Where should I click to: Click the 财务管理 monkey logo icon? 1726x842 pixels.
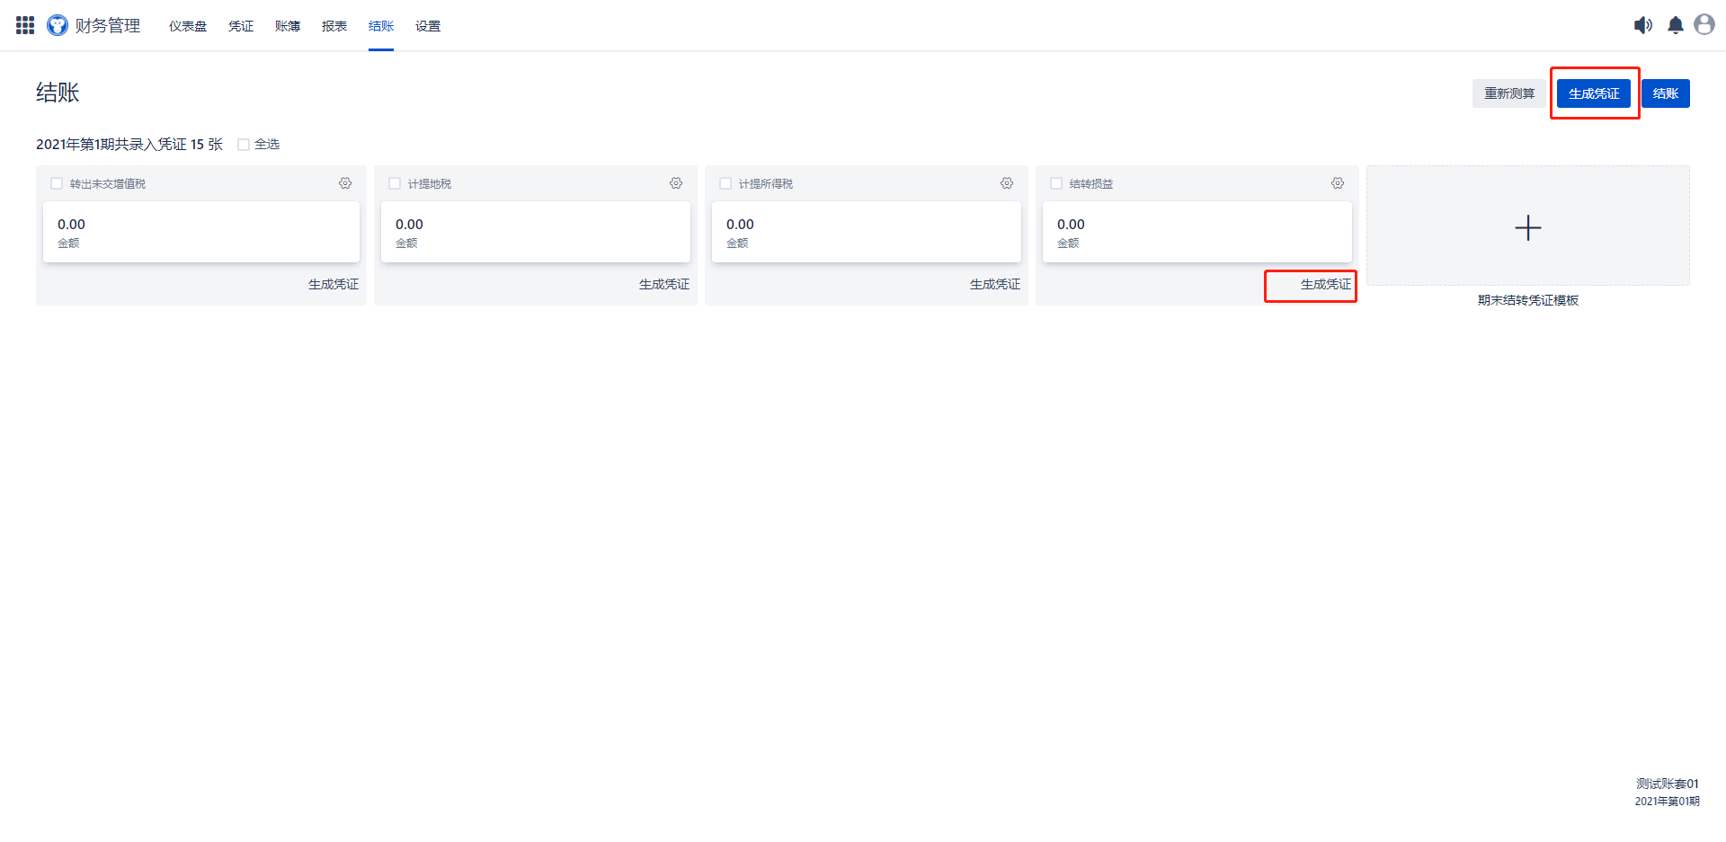click(x=58, y=25)
